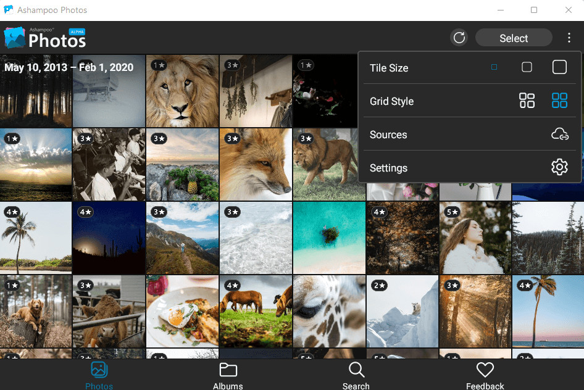Open the Feedback tab
Viewport: 584px width, 390px height.
pos(485,375)
